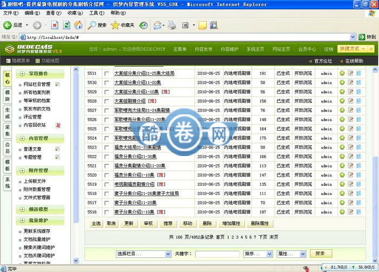Open the Search magnifier in toolbar
This screenshot has height=272, width=379.
(92, 25)
